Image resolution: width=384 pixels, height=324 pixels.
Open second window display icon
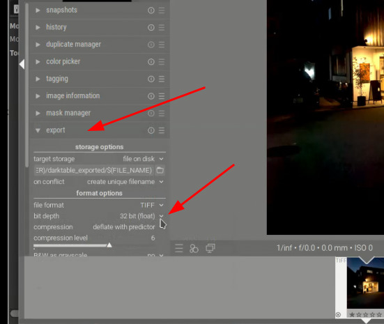210,248
